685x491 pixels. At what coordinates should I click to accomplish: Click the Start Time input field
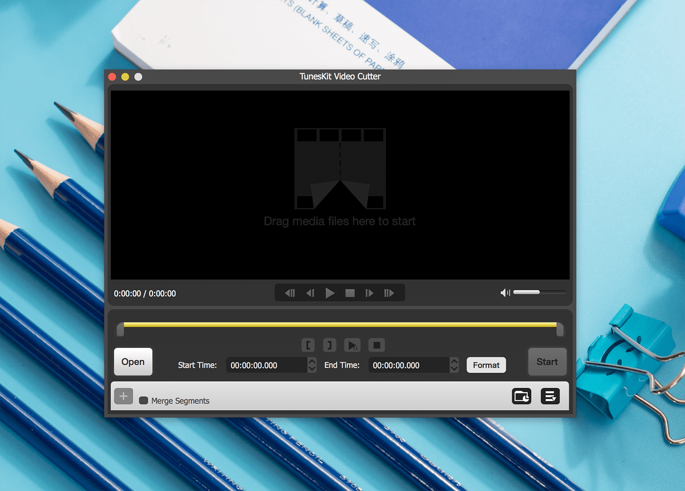(266, 365)
